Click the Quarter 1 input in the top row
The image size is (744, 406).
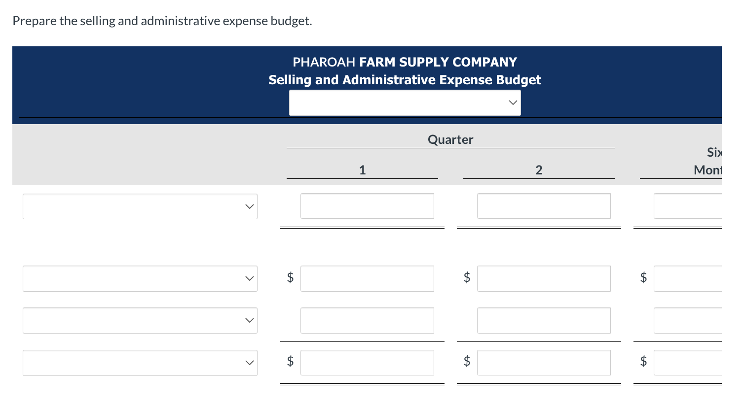click(x=367, y=206)
